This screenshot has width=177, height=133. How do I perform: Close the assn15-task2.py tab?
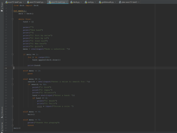click(x=45, y=2)
